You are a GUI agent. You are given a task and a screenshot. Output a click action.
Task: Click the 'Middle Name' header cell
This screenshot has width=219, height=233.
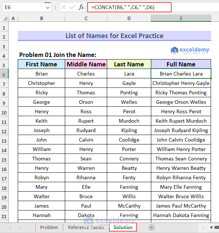pyautogui.click(x=86, y=64)
